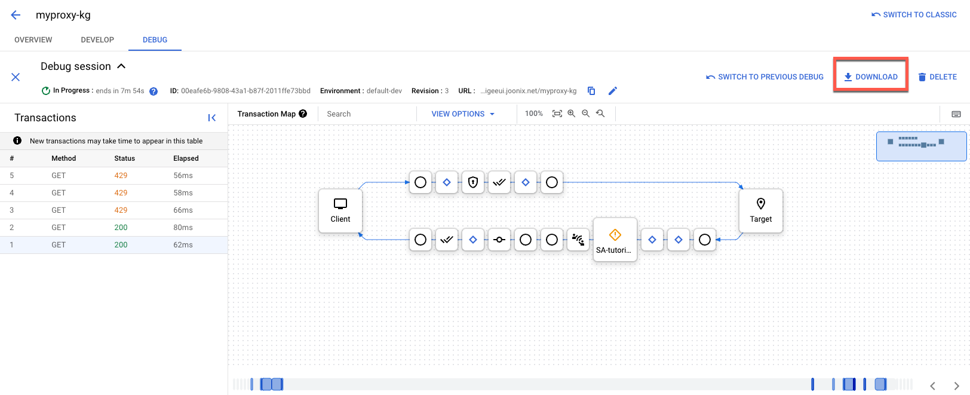970x395 pixels.
Task: Select the Client node
Action: click(x=340, y=211)
